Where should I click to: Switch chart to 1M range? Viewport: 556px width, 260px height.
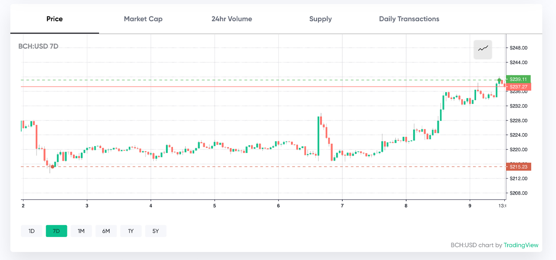pyautogui.click(x=81, y=231)
